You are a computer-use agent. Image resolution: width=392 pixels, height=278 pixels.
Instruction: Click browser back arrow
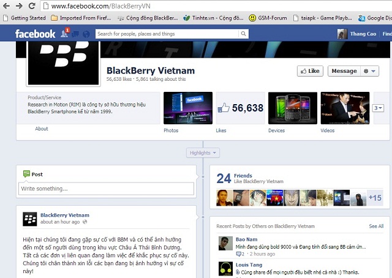click(7, 6)
